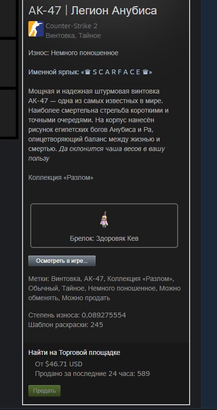Click the Метки tags paragraph
Screen dimensions: 217x410
105,288
